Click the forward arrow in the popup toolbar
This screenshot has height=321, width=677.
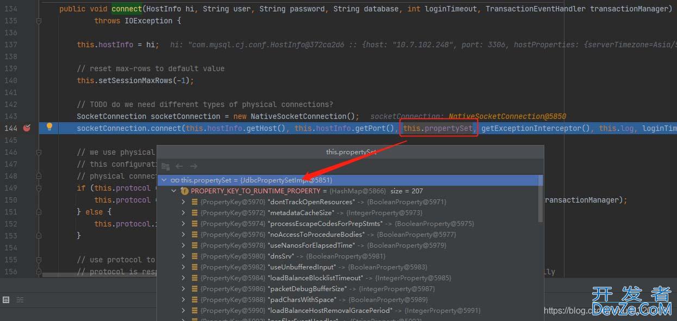[194, 166]
